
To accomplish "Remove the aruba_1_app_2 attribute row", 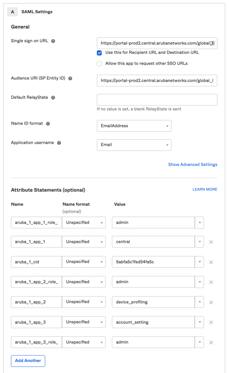I will click(211, 302).
